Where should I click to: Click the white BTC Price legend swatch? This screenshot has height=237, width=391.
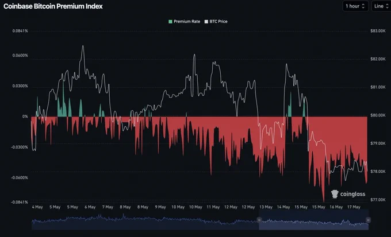pyautogui.click(x=206, y=22)
